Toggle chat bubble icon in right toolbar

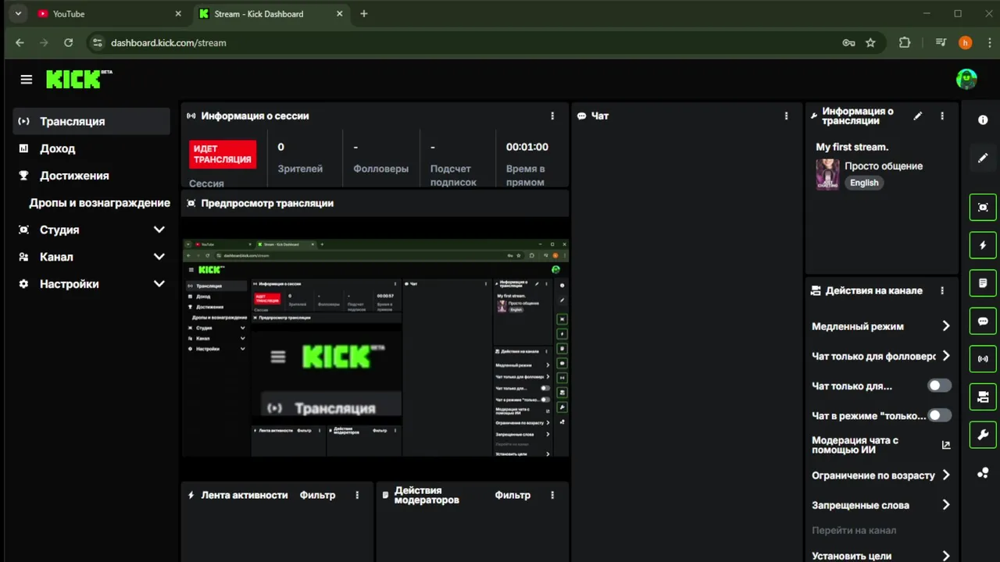click(x=983, y=321)
